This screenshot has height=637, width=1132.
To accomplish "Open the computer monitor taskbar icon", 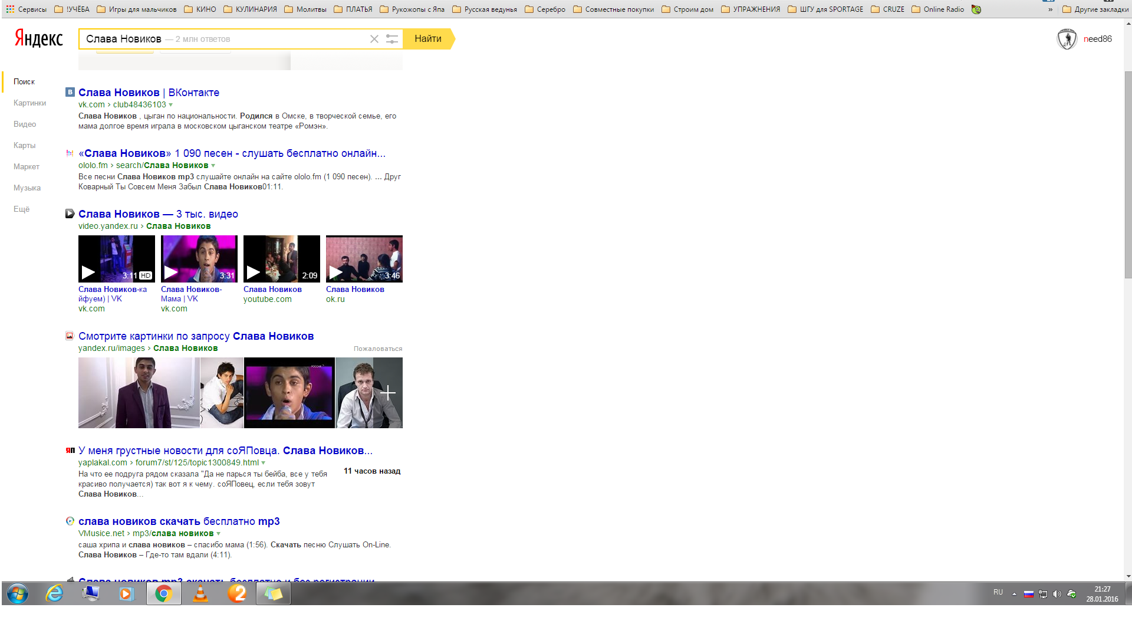I will pyautogui.click(x=91, y=593).
